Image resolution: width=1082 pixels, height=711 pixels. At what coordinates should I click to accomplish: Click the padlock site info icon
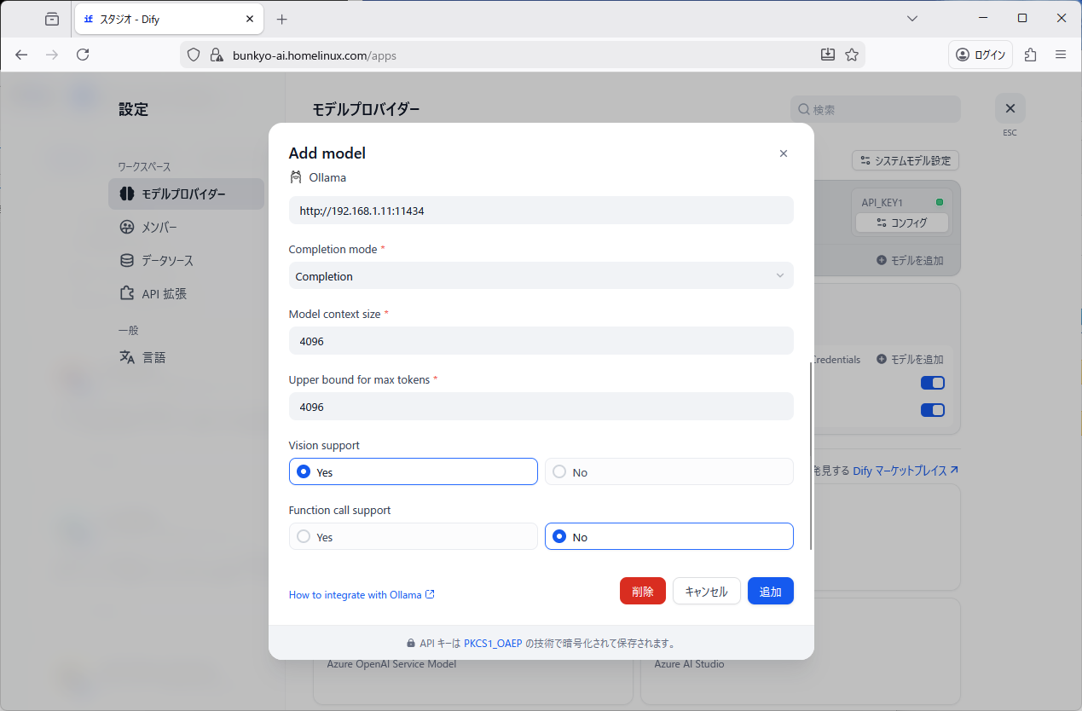[x=215, y=55]
